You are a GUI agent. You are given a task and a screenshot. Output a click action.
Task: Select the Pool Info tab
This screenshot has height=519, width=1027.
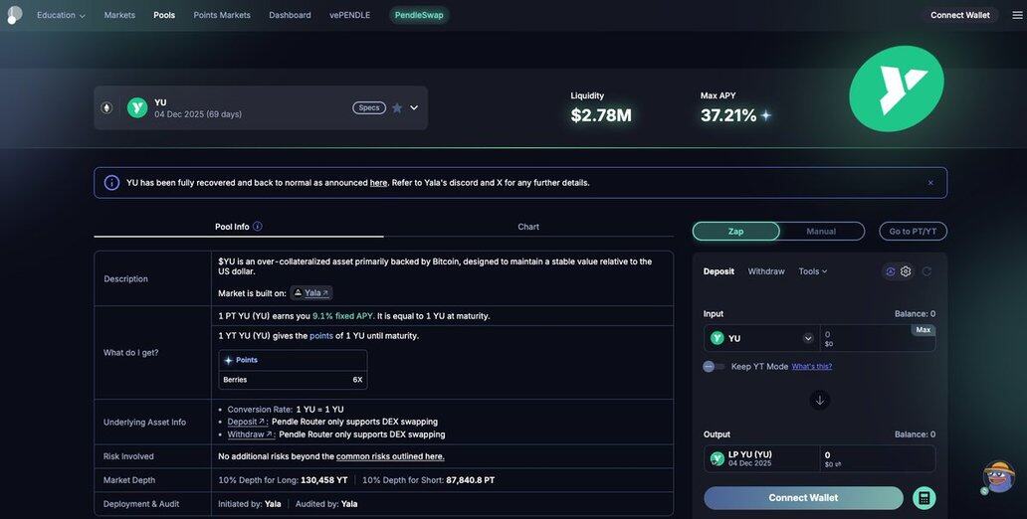point(239,227)
